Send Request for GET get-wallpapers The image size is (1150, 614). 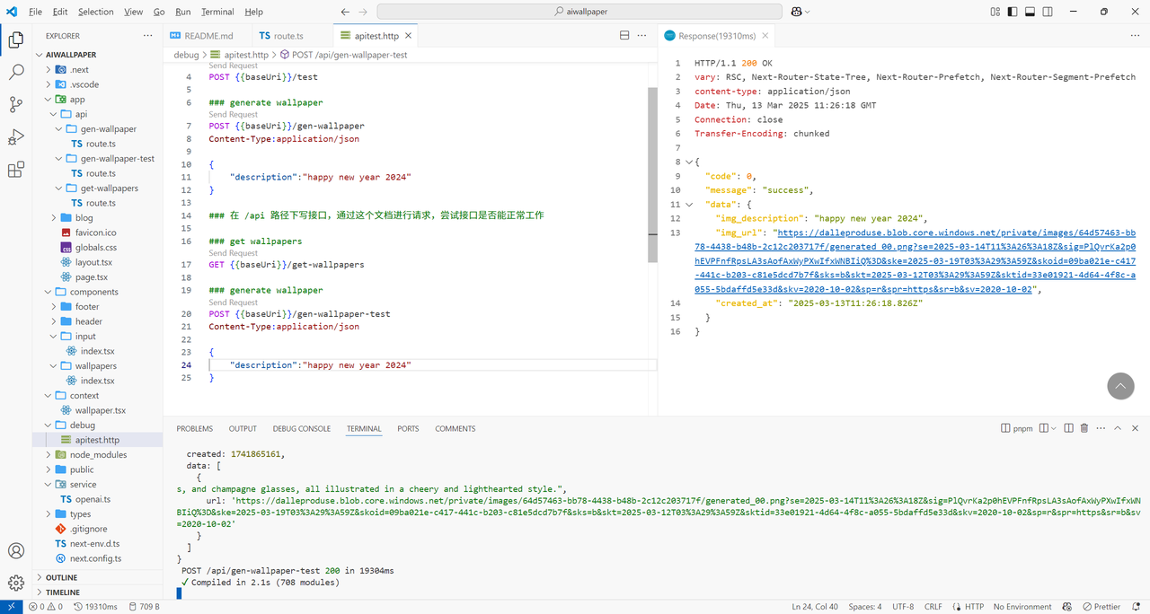[234, 253]
